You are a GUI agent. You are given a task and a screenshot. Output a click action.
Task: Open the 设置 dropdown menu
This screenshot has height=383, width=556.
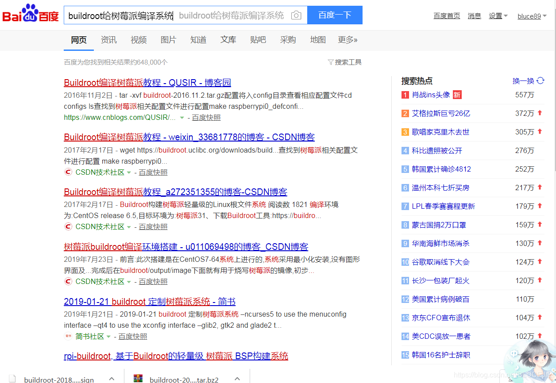498,16
